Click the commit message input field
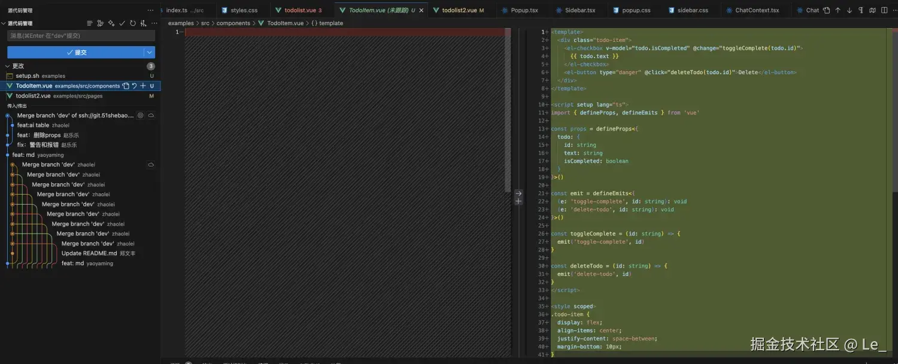The width and height of the screenshot is (898, 364). 81,36
